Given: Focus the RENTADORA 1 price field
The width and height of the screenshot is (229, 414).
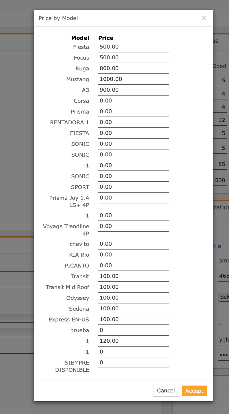Looking at the screenshot, I should pyautogui.click(x=134, y=122).
